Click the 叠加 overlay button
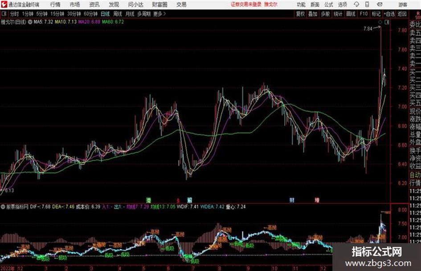The width and height of the screenshot is (421, 271). (x=313, y=14)
